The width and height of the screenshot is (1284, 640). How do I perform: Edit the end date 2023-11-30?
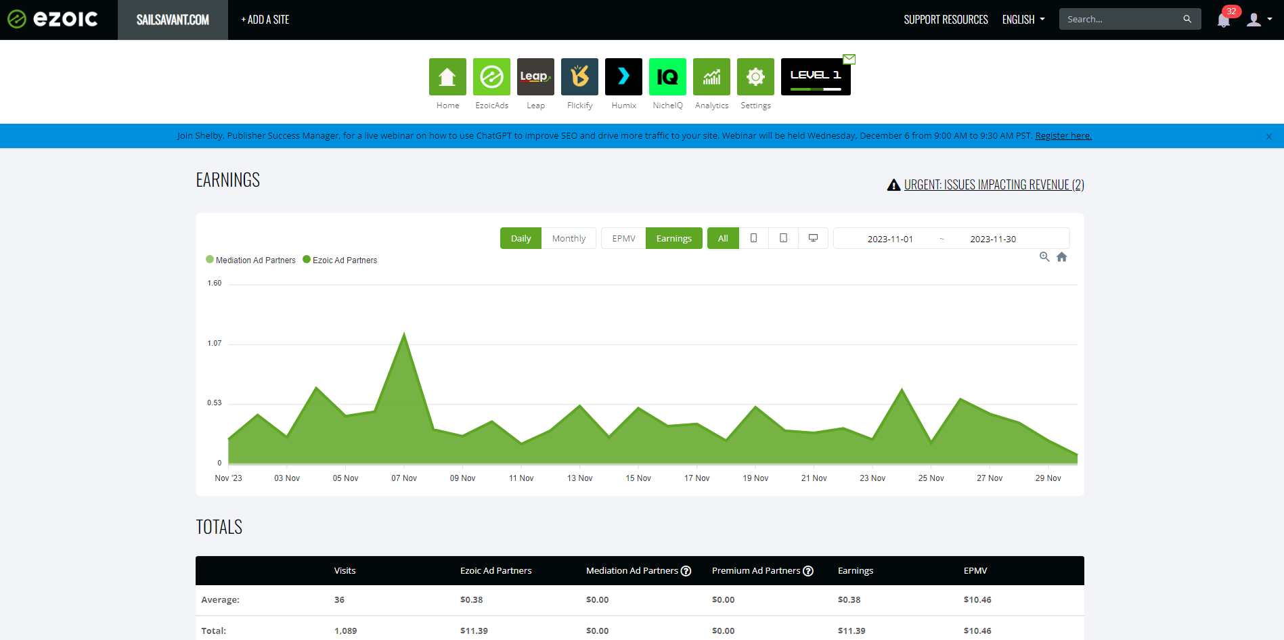click(993, 239)
